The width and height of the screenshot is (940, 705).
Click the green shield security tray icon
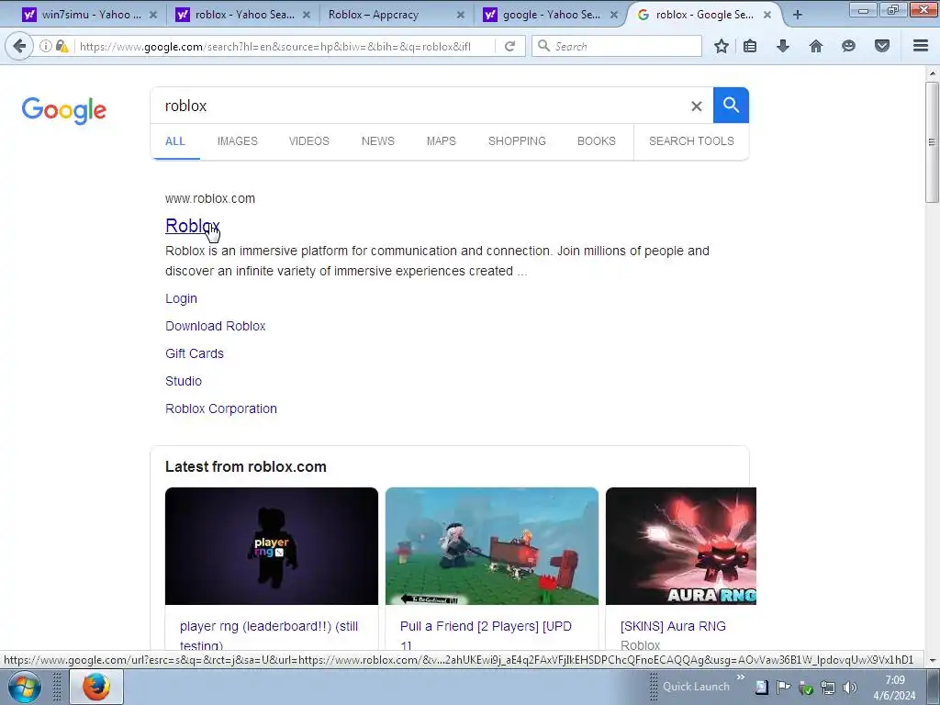coord(805,688)
